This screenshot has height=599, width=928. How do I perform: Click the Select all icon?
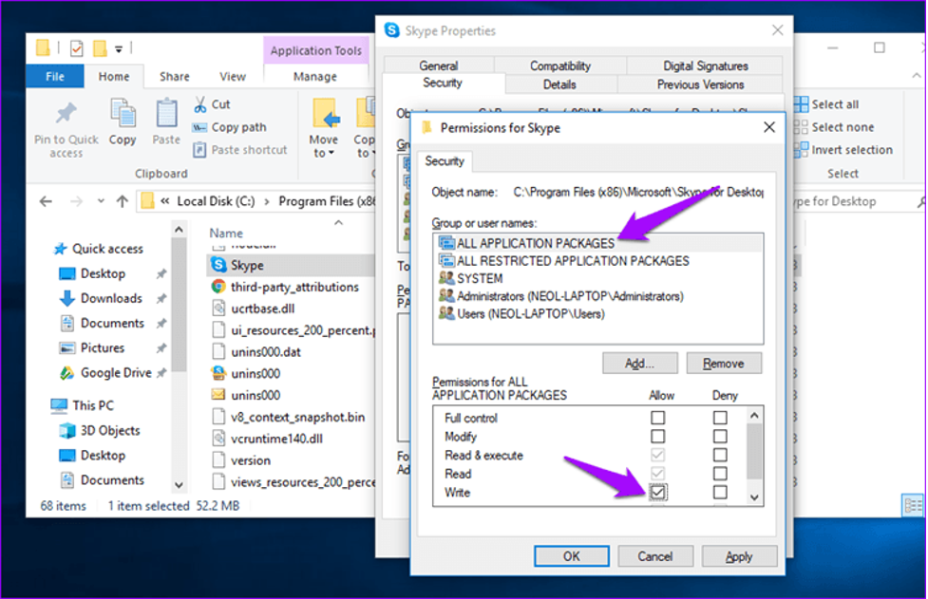[x=801, y=104]
